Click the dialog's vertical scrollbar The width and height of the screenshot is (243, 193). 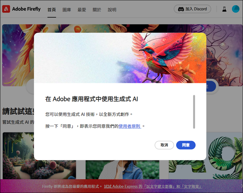[194, 112]
